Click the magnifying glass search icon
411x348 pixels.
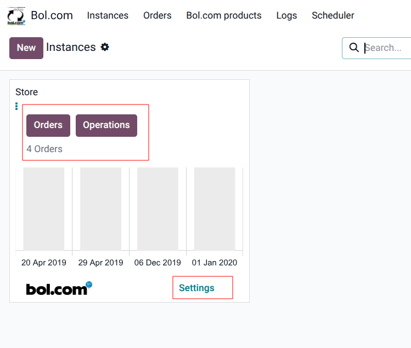tap(354, 48)
